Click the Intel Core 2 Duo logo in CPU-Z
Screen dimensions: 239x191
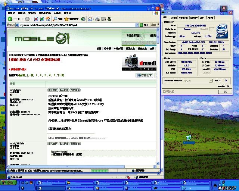point(222,31)
